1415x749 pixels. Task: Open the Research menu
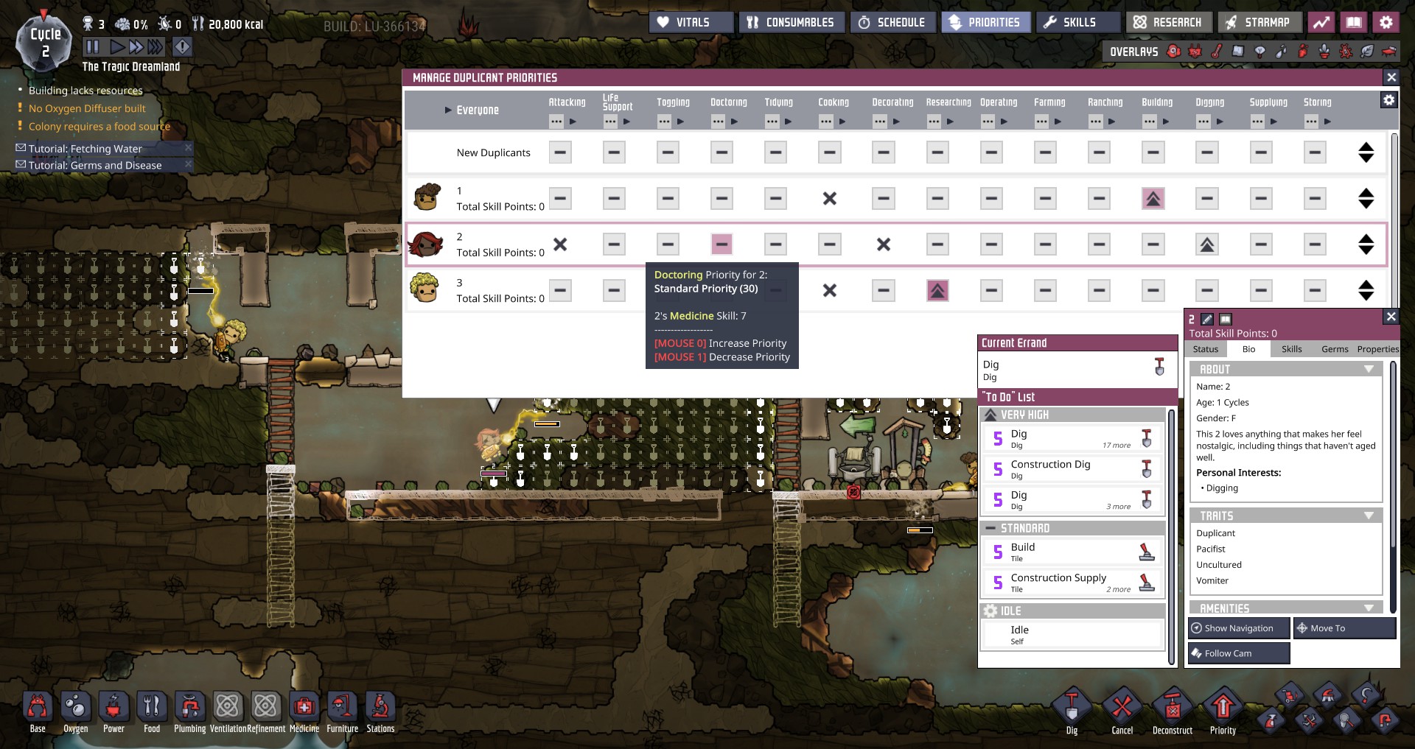[x=1169, y=22]
